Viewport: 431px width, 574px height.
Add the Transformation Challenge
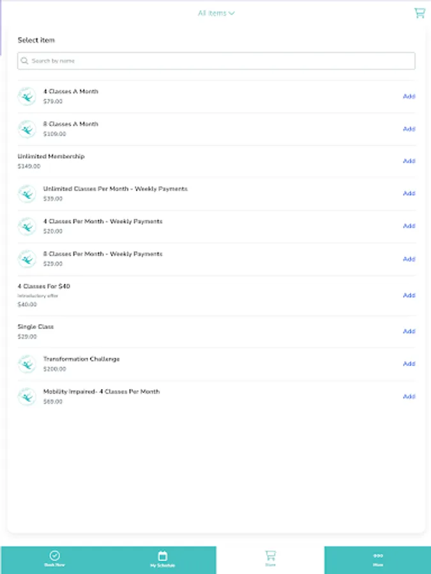pos(409,364)
